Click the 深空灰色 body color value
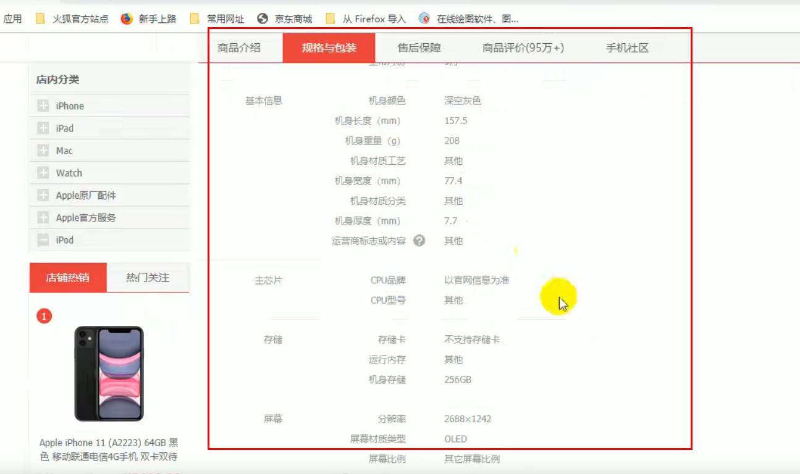The height and width of the screenshot is (474, 800). (x=463, y=101)
